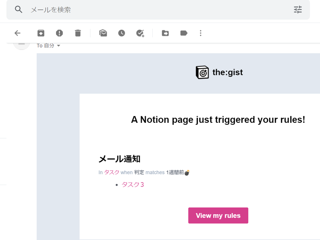Delete the email with trash icon
The image size is (320, 240).
(78, 33)
